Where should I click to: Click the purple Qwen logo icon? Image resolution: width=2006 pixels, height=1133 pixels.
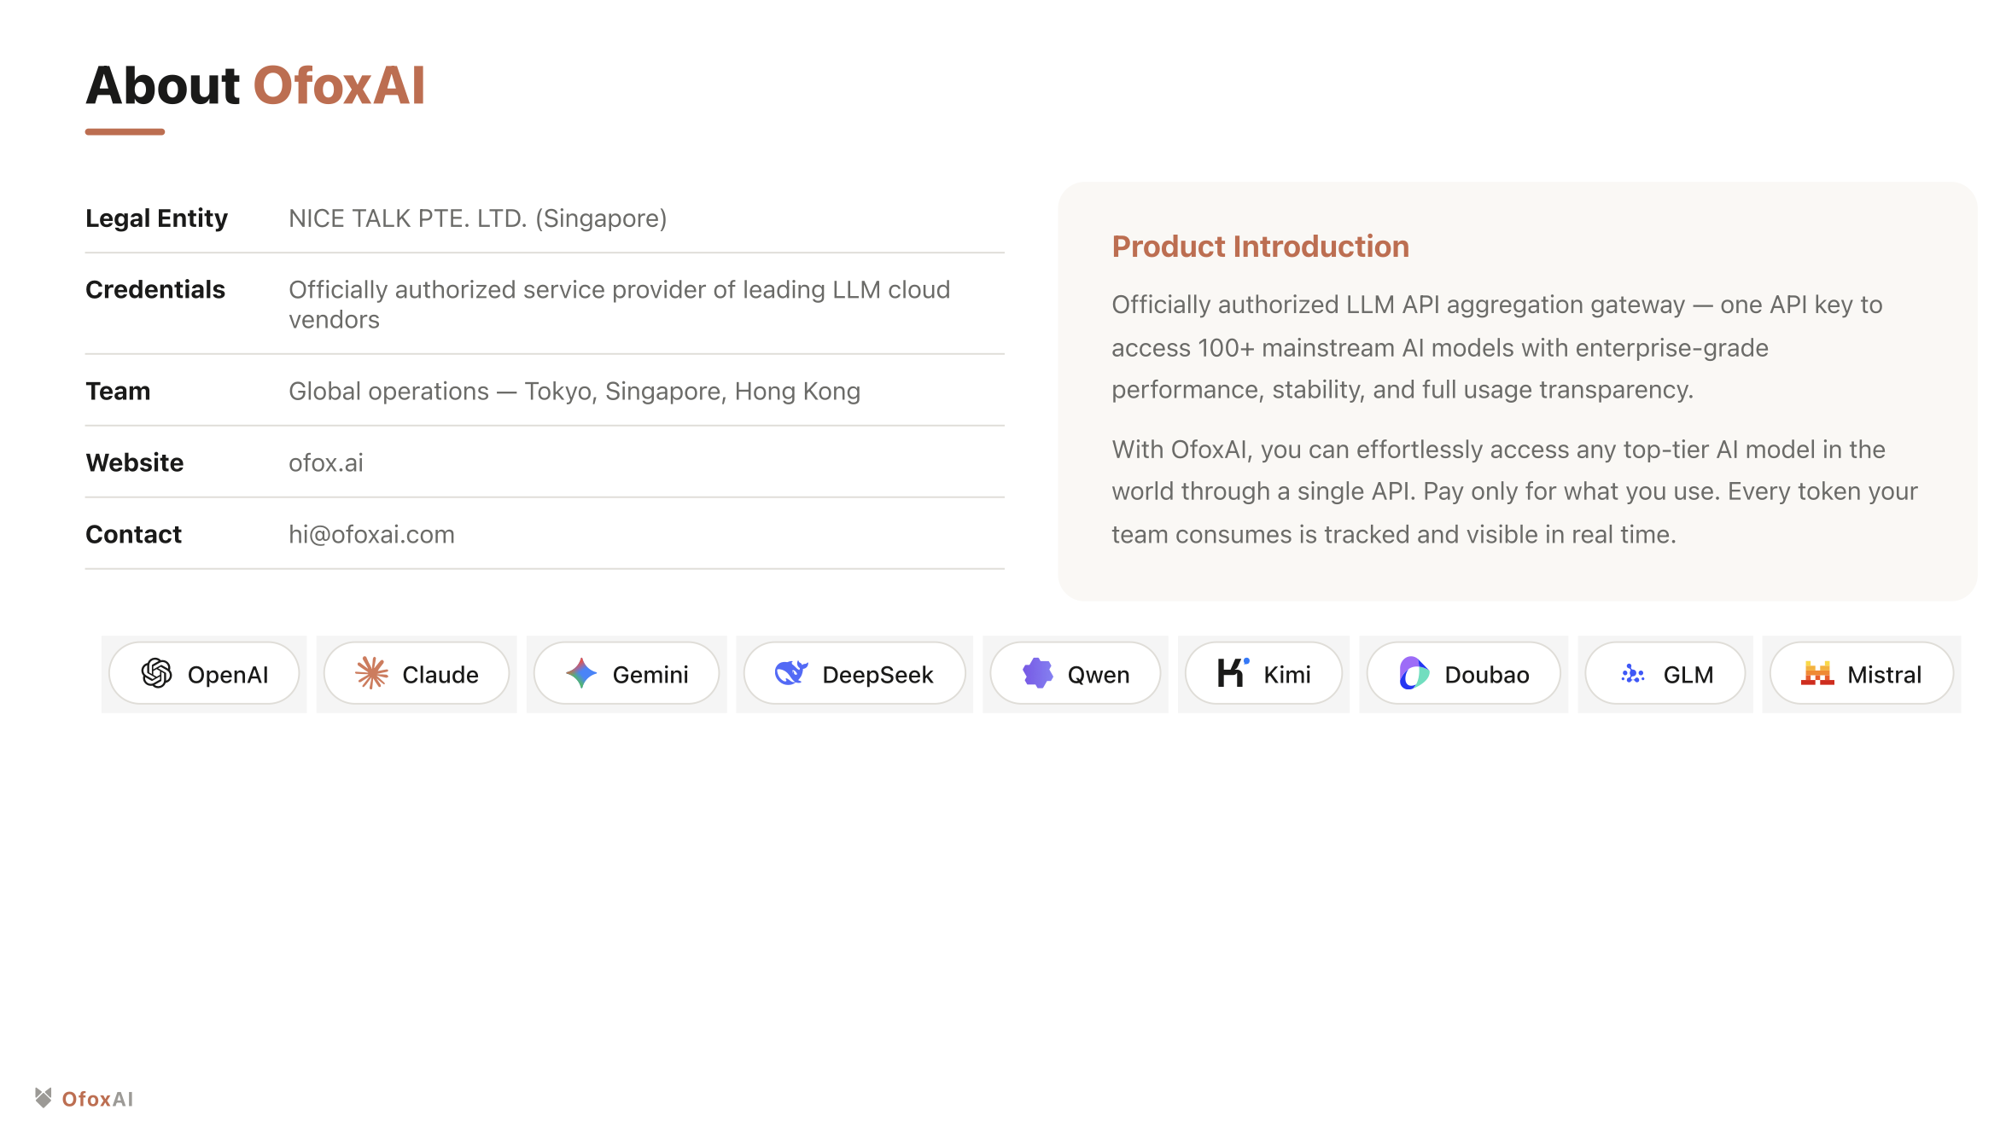coord(1038,674)
